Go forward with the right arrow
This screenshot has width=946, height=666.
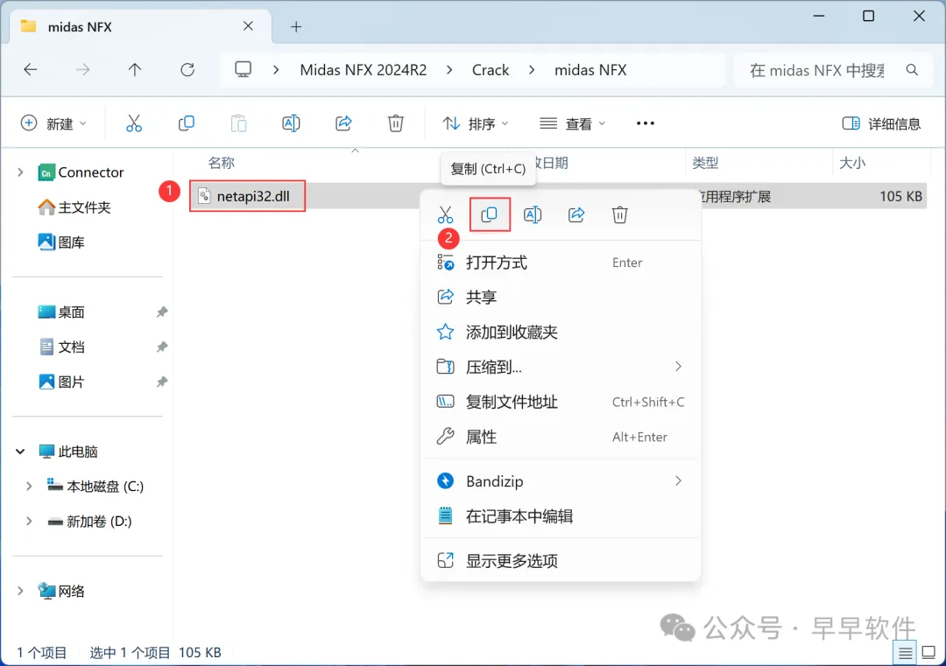coord(82,70)
